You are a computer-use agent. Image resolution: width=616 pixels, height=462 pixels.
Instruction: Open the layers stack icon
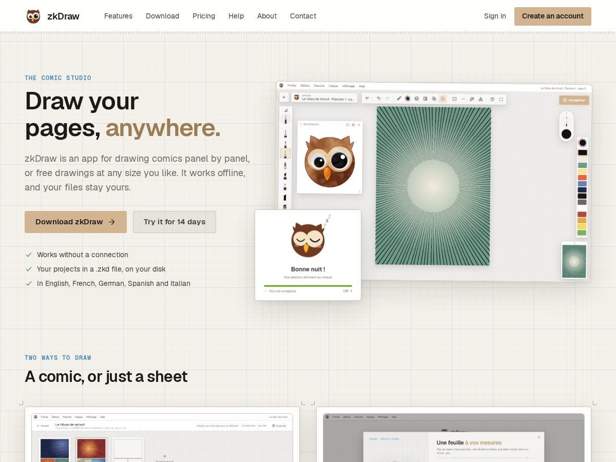(x=416, y=99)
